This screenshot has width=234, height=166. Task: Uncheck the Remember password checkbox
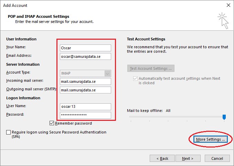point(52,123)
